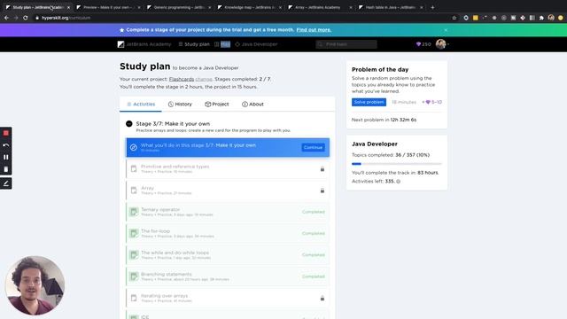Dismiss the free month promo banner
Image resolution: width=567 pixels, height=319 pixels.
tap(446, 30)
